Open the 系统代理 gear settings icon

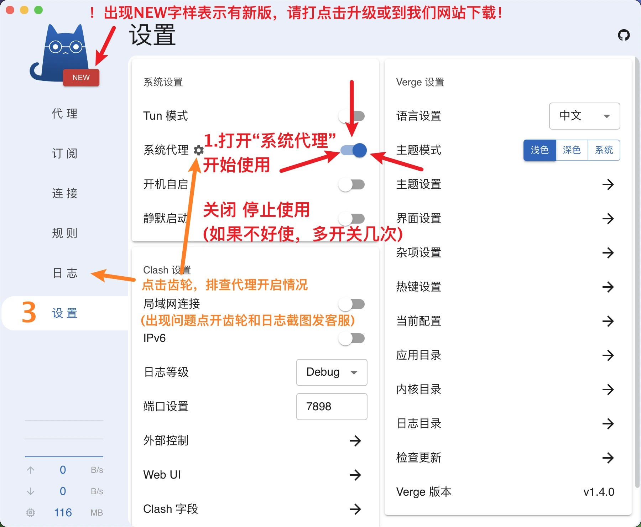(199, 150)
